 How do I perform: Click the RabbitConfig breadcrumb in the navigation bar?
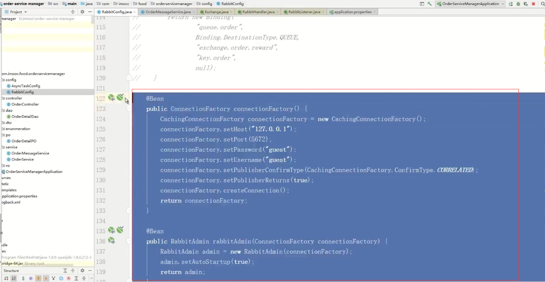tap(230, 4)
